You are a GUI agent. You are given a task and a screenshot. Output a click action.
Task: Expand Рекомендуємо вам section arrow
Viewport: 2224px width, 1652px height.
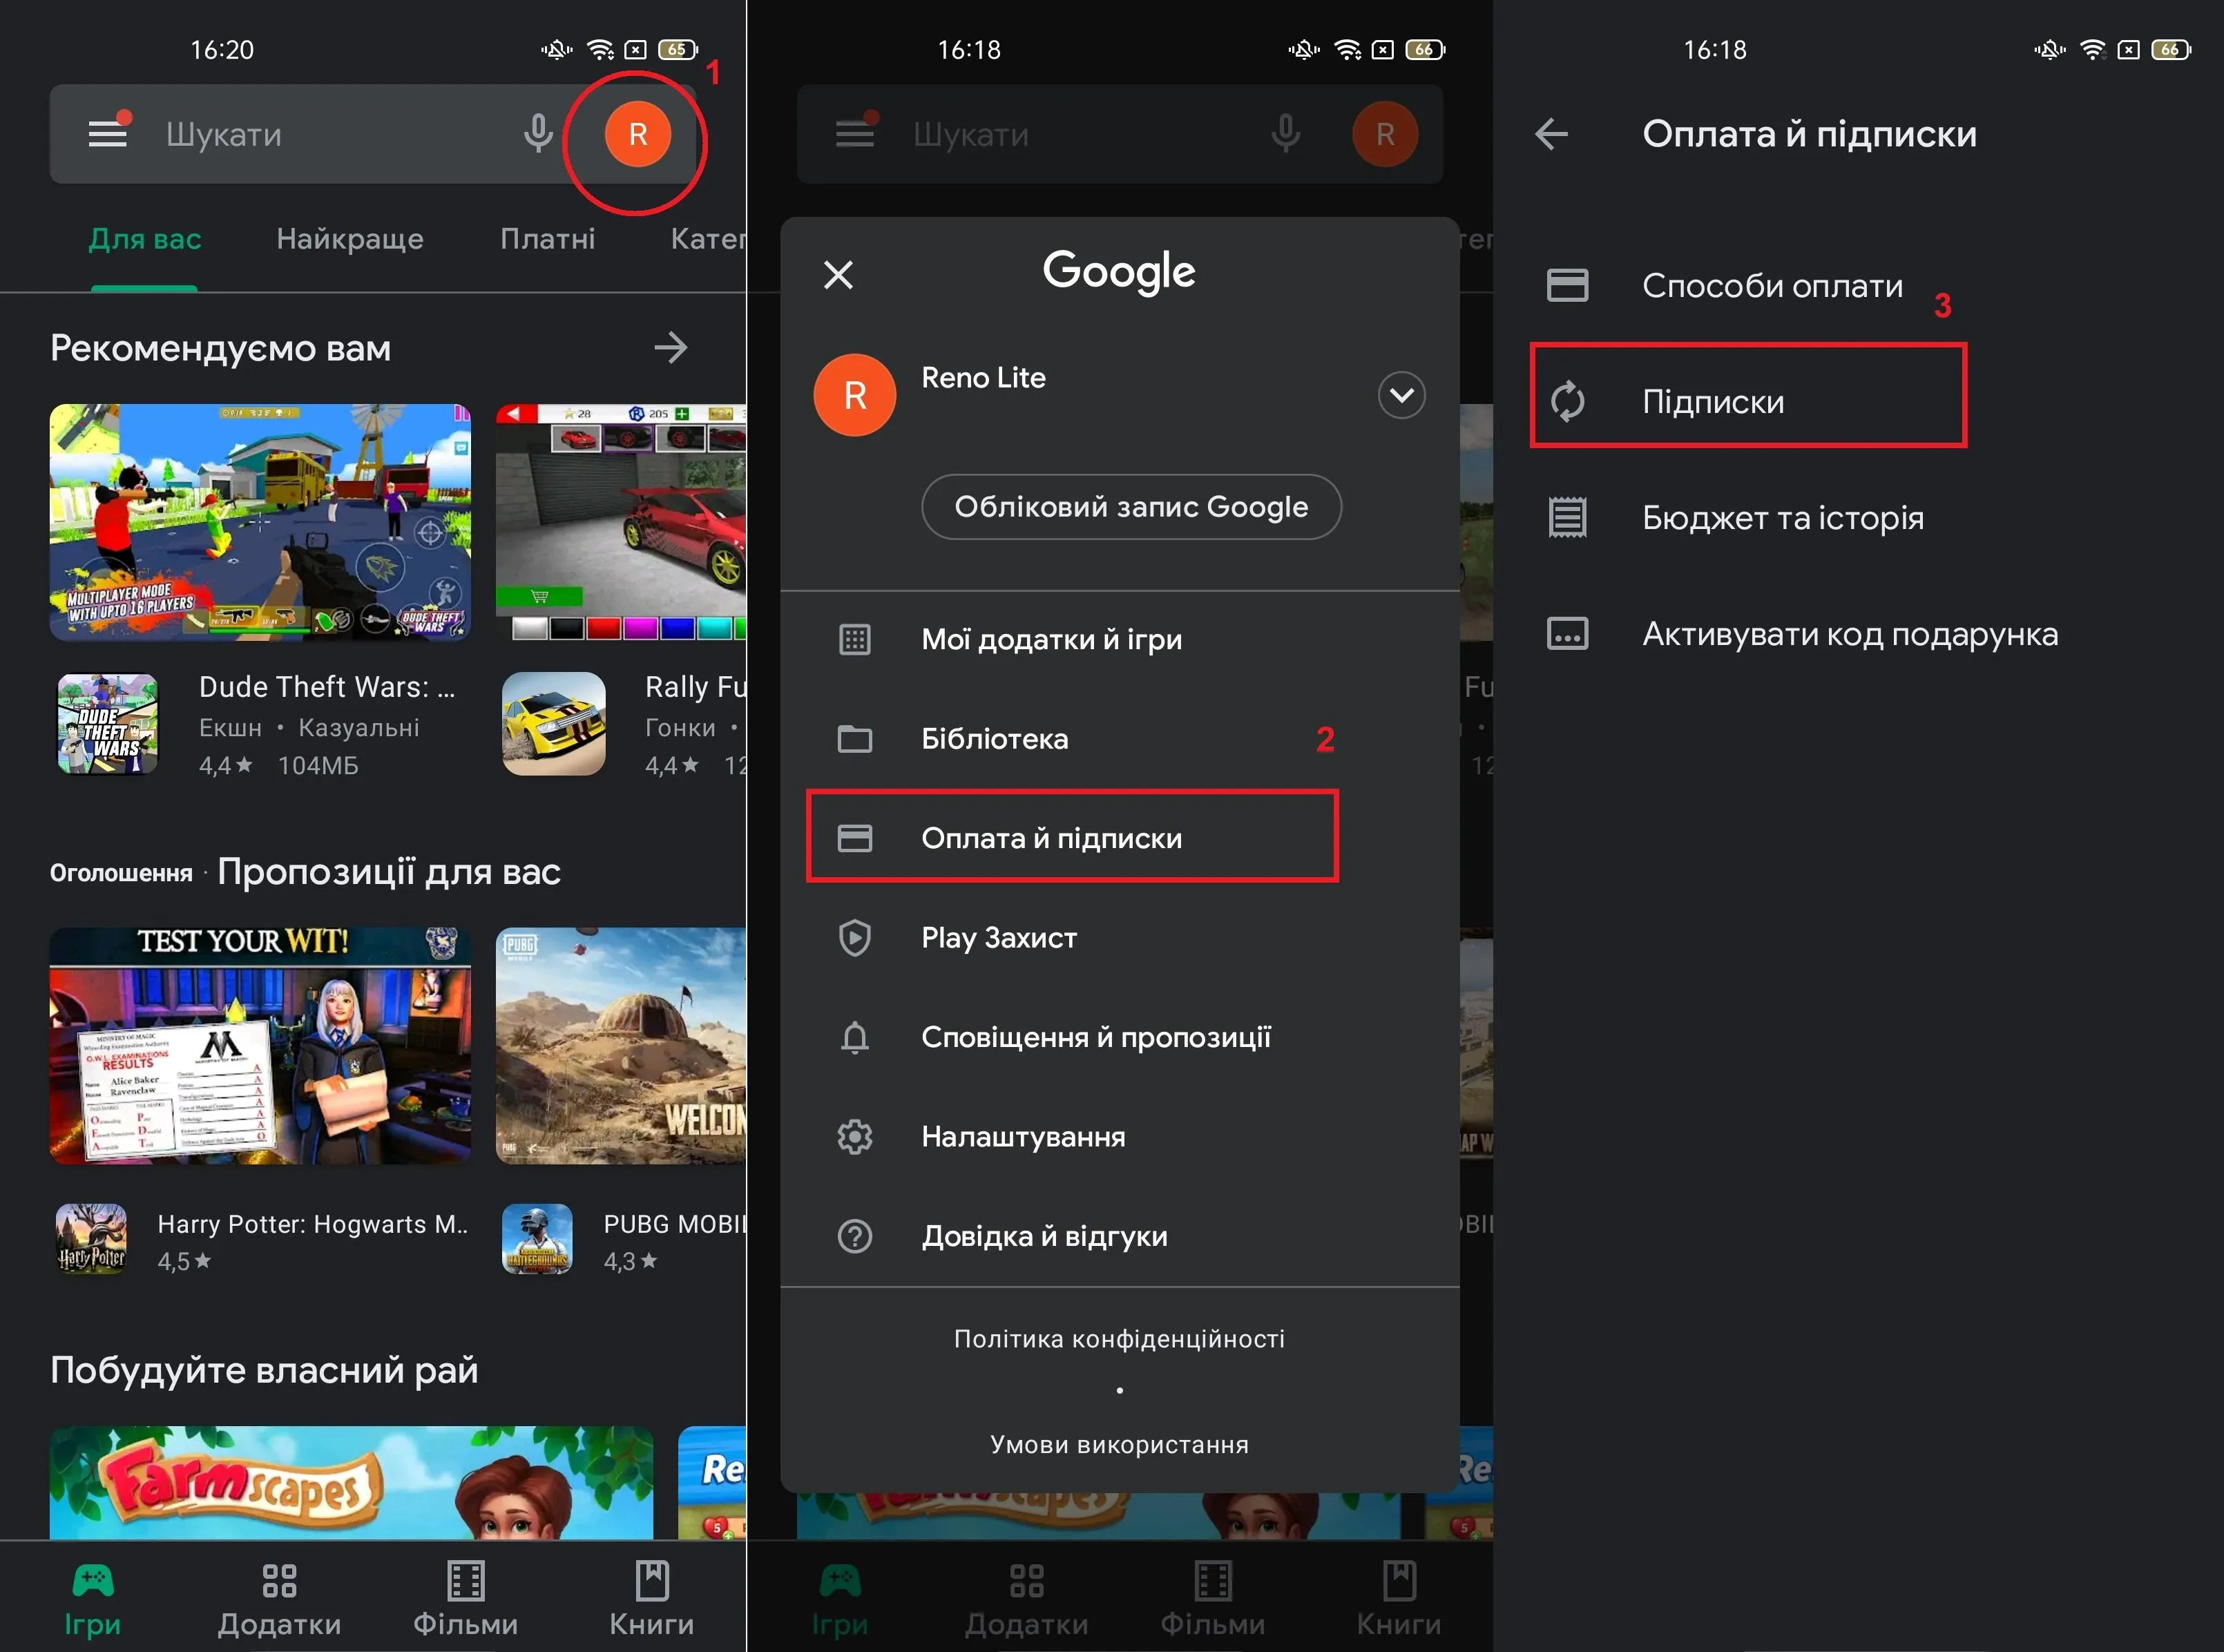pos(670,348)
